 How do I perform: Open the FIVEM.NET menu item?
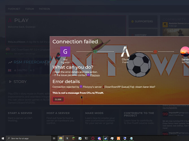[14, 9]
